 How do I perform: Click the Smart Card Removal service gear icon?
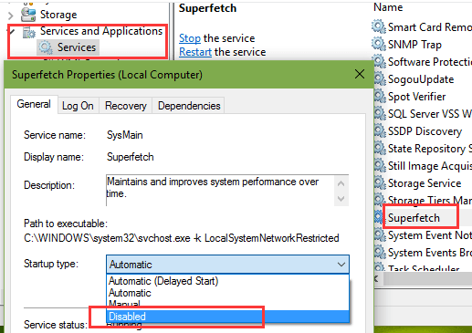point(379,26)
